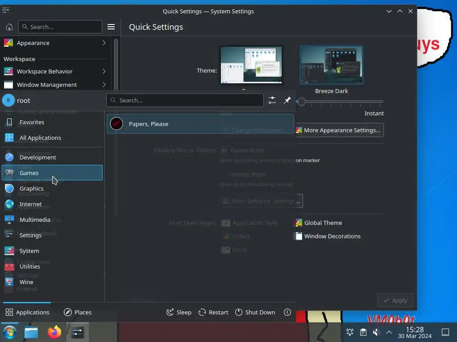Screen dimensions: 457x342
Task: Open Internet category
Action: click(52, 204)
